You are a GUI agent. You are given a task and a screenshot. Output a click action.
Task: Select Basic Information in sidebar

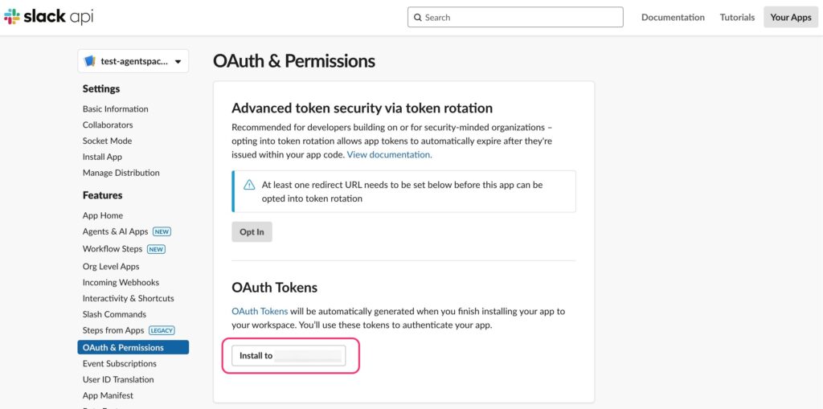(x=116, y=109)
